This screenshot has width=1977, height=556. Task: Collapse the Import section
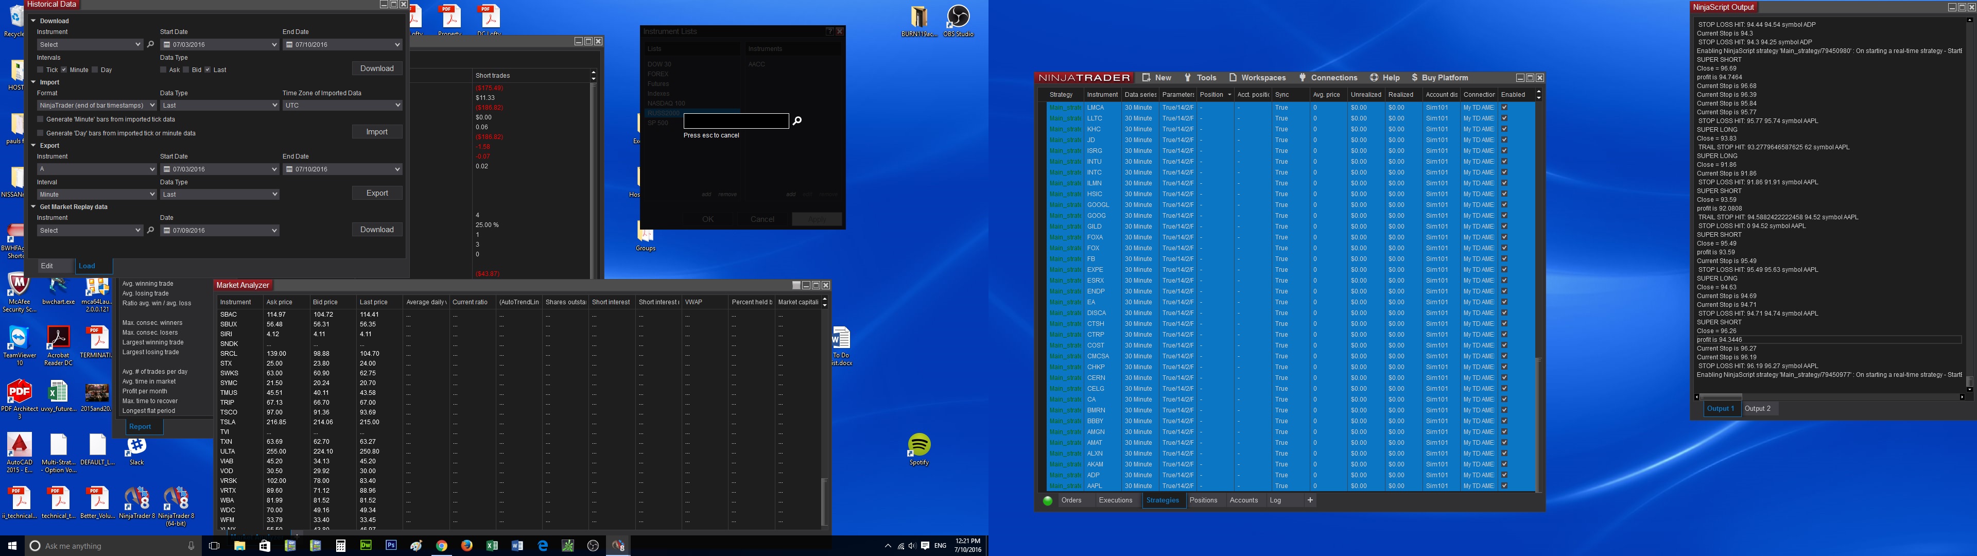click(x=34, y=82)
